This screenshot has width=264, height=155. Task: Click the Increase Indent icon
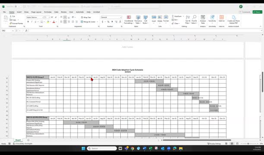pos(76,22)
